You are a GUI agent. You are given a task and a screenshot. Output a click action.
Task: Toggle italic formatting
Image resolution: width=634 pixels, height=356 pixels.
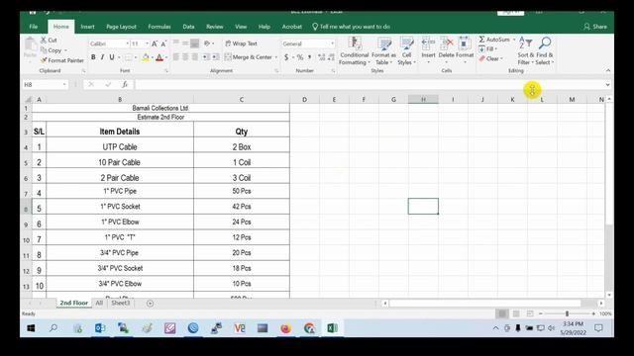[102, 57]
